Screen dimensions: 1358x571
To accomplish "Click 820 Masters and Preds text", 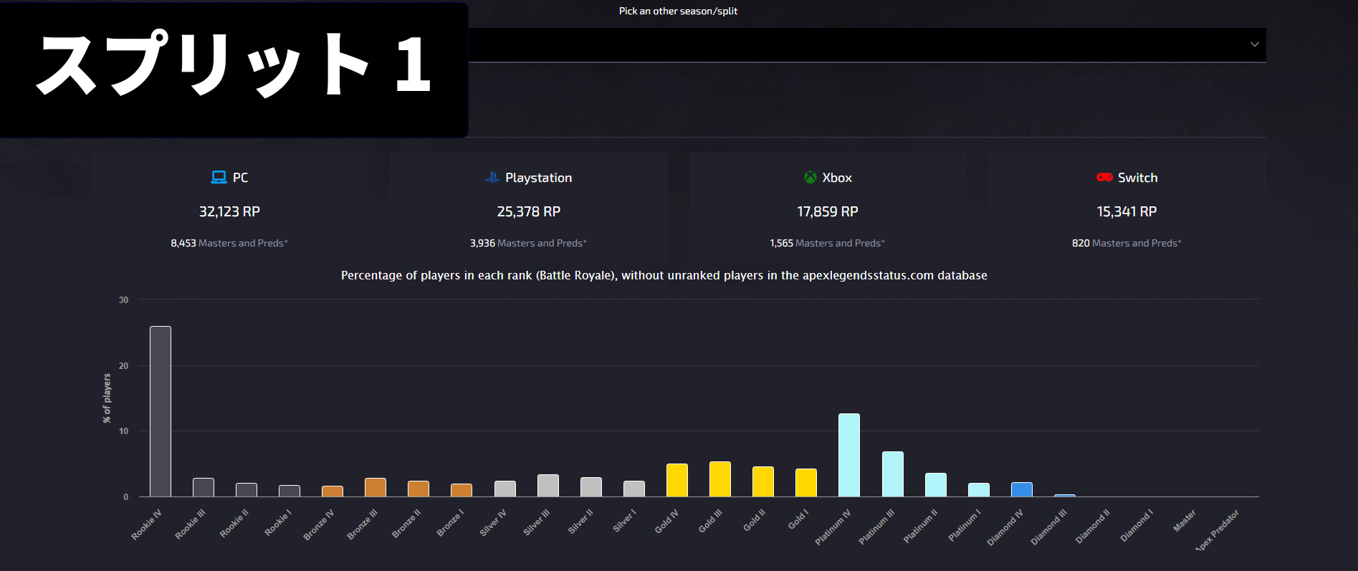I will pyautogui.click(x=1127, y=243).
